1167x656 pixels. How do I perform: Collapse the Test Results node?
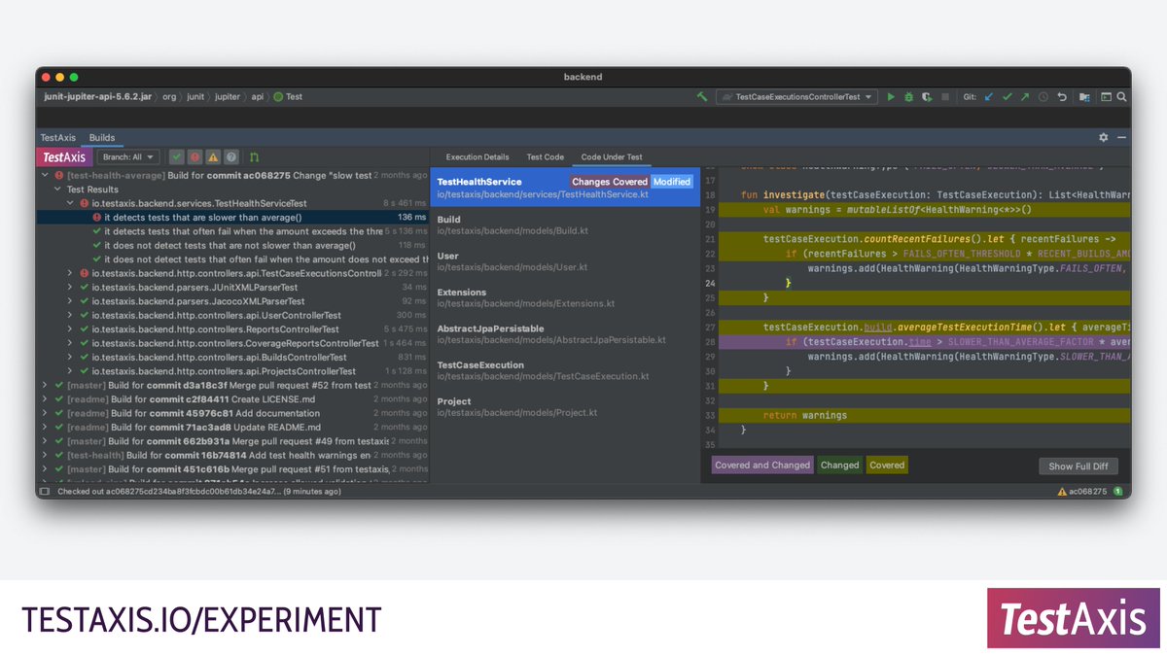[x=57, y=190]
